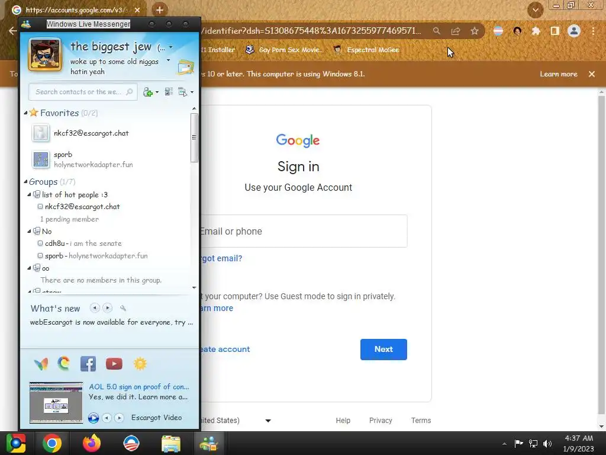606x455 pixels.
Task: Open the Terms link on Google page
Action: click(x=421, y=420)
